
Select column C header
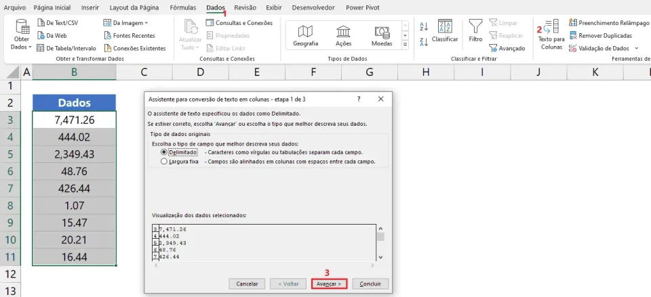144,72
